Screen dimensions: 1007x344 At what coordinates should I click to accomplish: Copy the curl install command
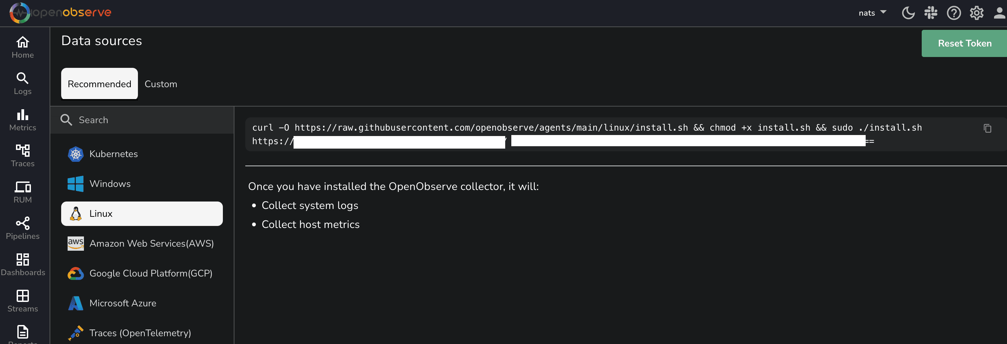987,128
